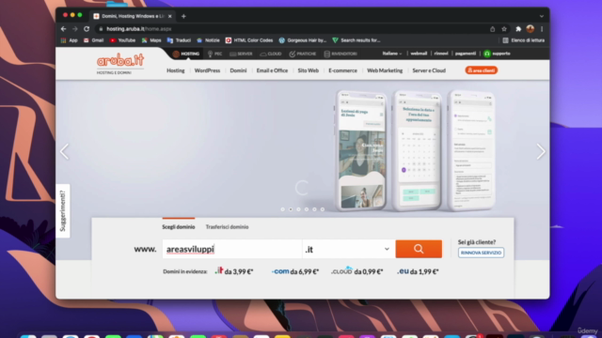Select the .it da 3,99 € offer
The image size is (602, 338).
(x=234, y=271)
